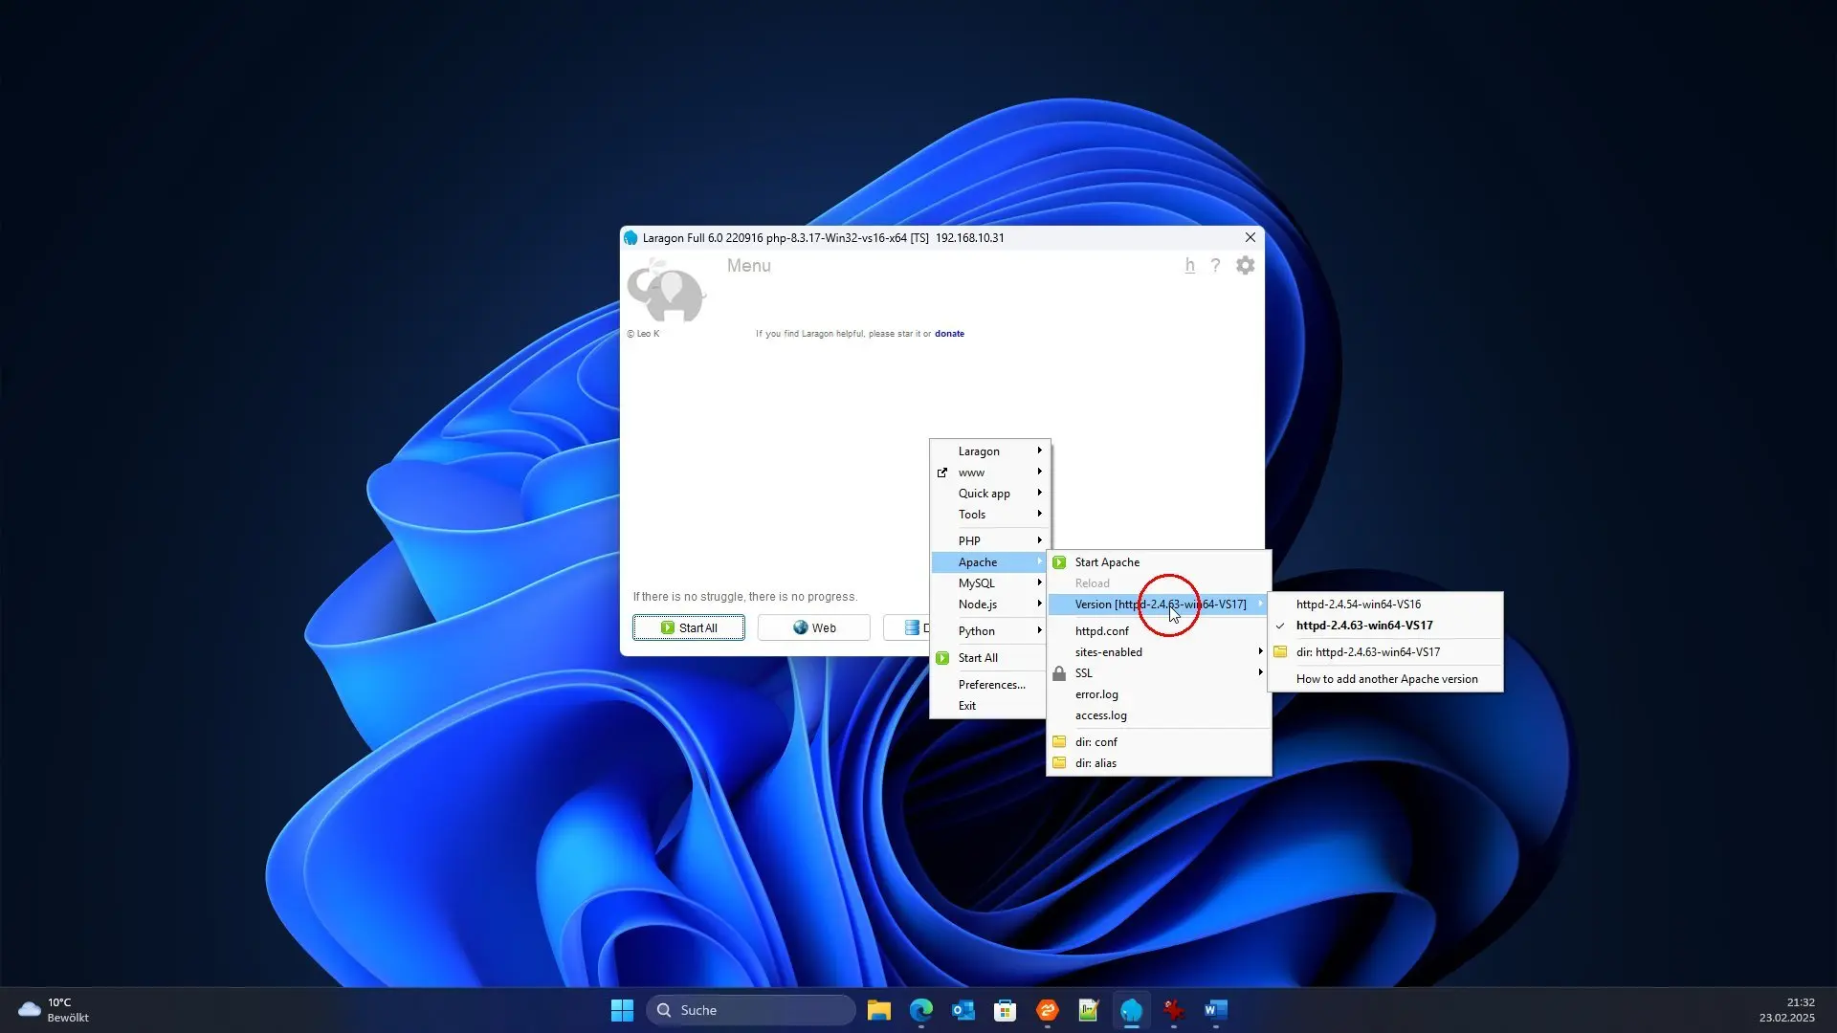Open Word from taskbar
This screenshot has height=1033, width=1837.
pyautogui.click(x=1216, y=1010)
